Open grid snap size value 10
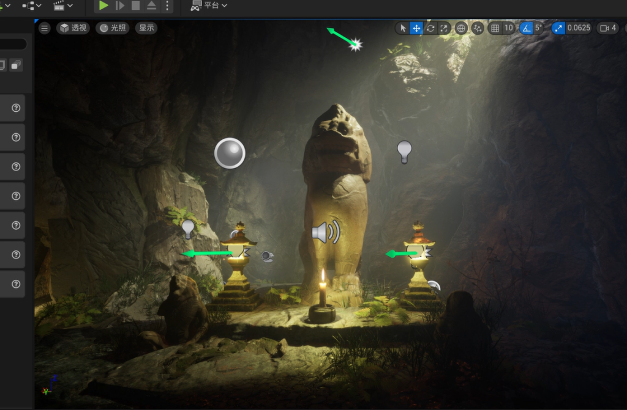The height and width of the screenshot is (410, 627). coord(509,28)
